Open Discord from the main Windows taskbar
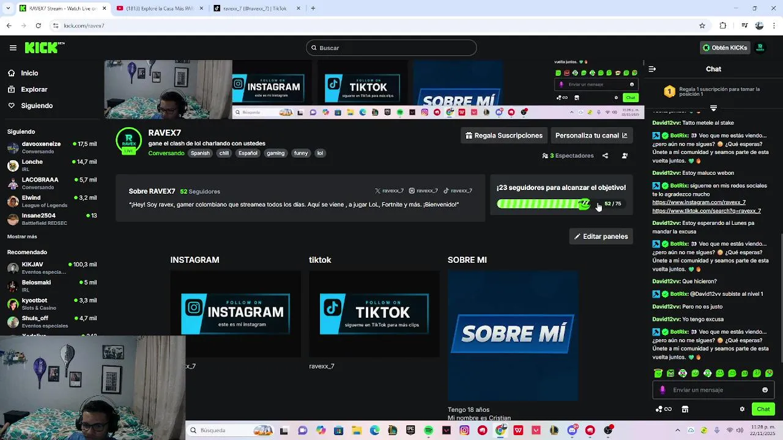783x440 pixels. point(572,430)
